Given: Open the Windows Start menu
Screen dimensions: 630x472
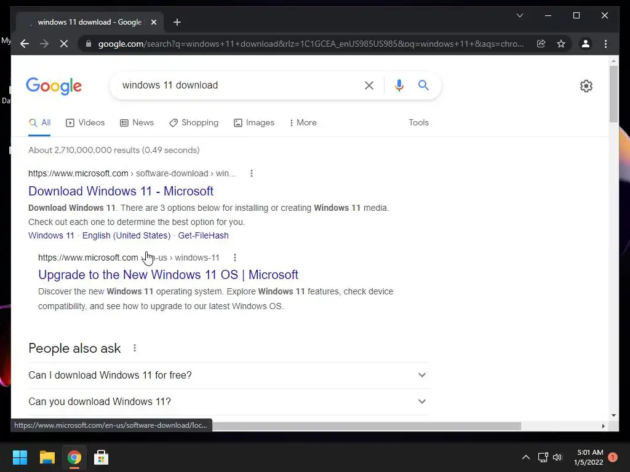Looking at the screenshot, I should [x=20, y=457].
